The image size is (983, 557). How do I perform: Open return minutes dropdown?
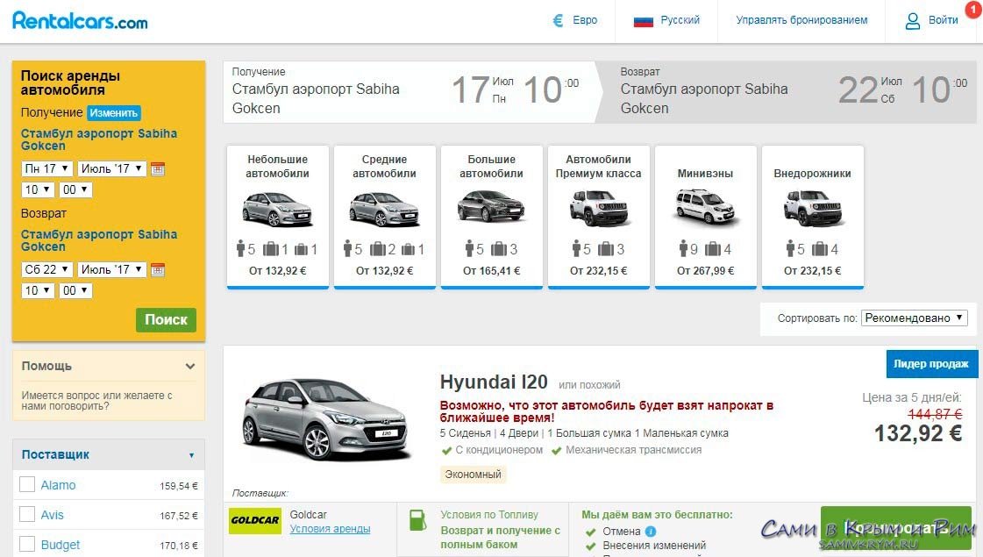pyautogui.click(x=75, y=290)
